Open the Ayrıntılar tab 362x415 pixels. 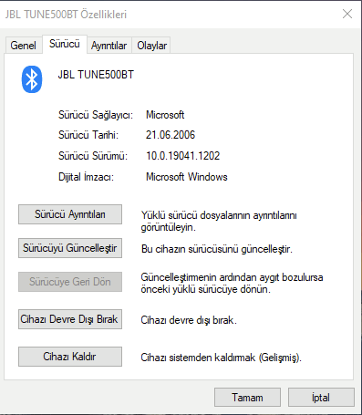[109, 46]
